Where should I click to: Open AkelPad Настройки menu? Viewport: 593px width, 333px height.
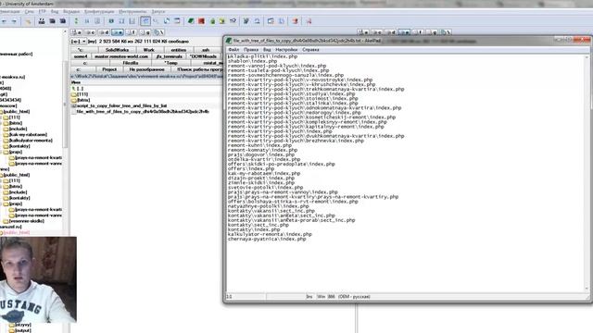pos(286,49)
